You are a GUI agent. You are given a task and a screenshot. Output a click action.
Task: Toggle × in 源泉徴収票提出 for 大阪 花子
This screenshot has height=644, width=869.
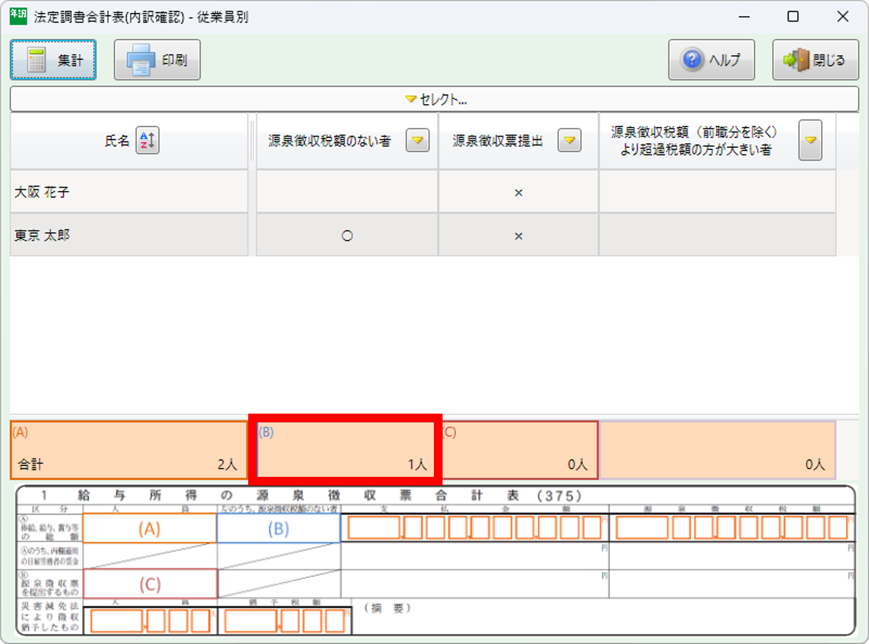coord(519,193)
